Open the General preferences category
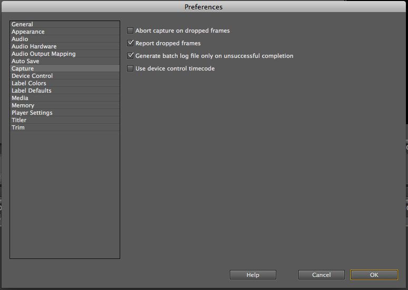This screenshot has height=290, width=408. (x=65, y=24)
